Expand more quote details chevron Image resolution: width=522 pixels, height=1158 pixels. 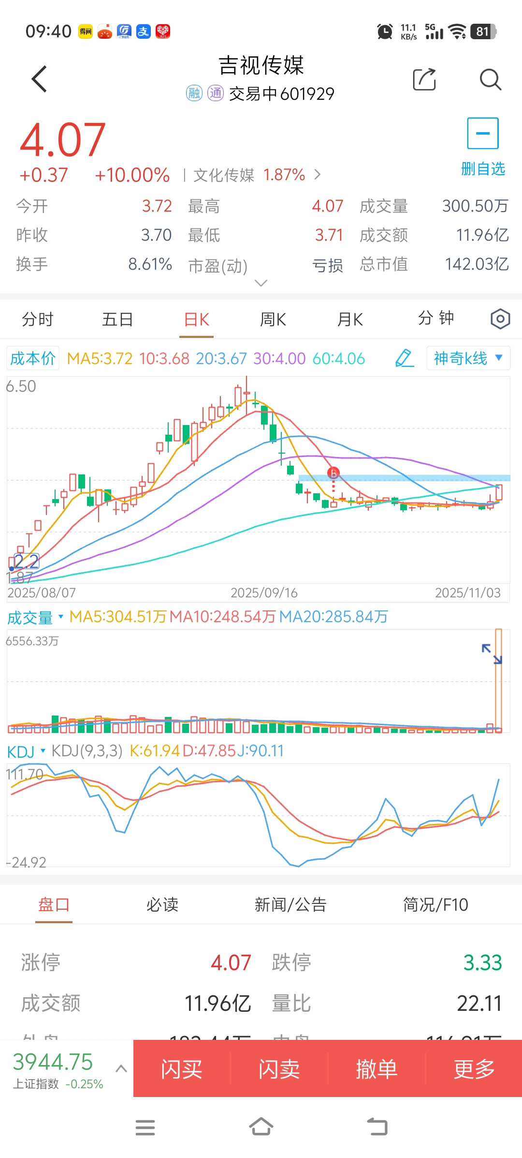(261, 283)
